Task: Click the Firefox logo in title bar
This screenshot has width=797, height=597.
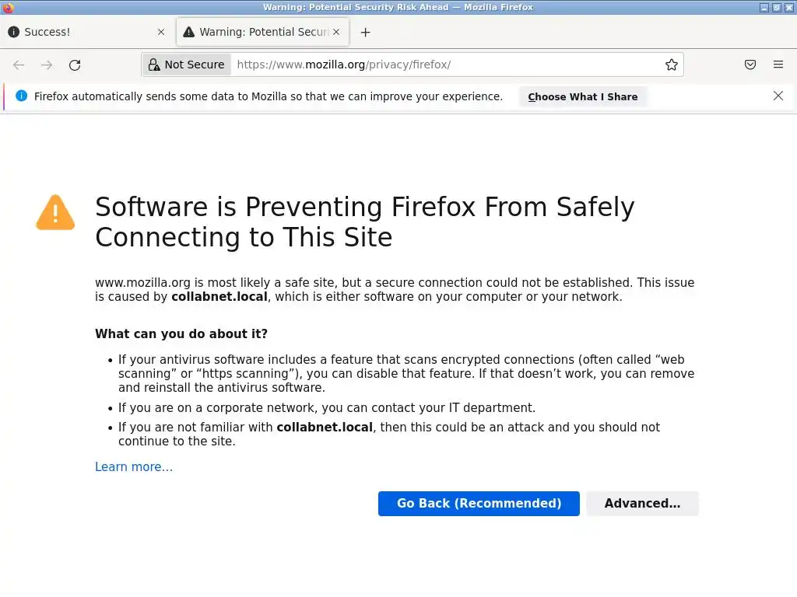Action: [x=8, y=8]
